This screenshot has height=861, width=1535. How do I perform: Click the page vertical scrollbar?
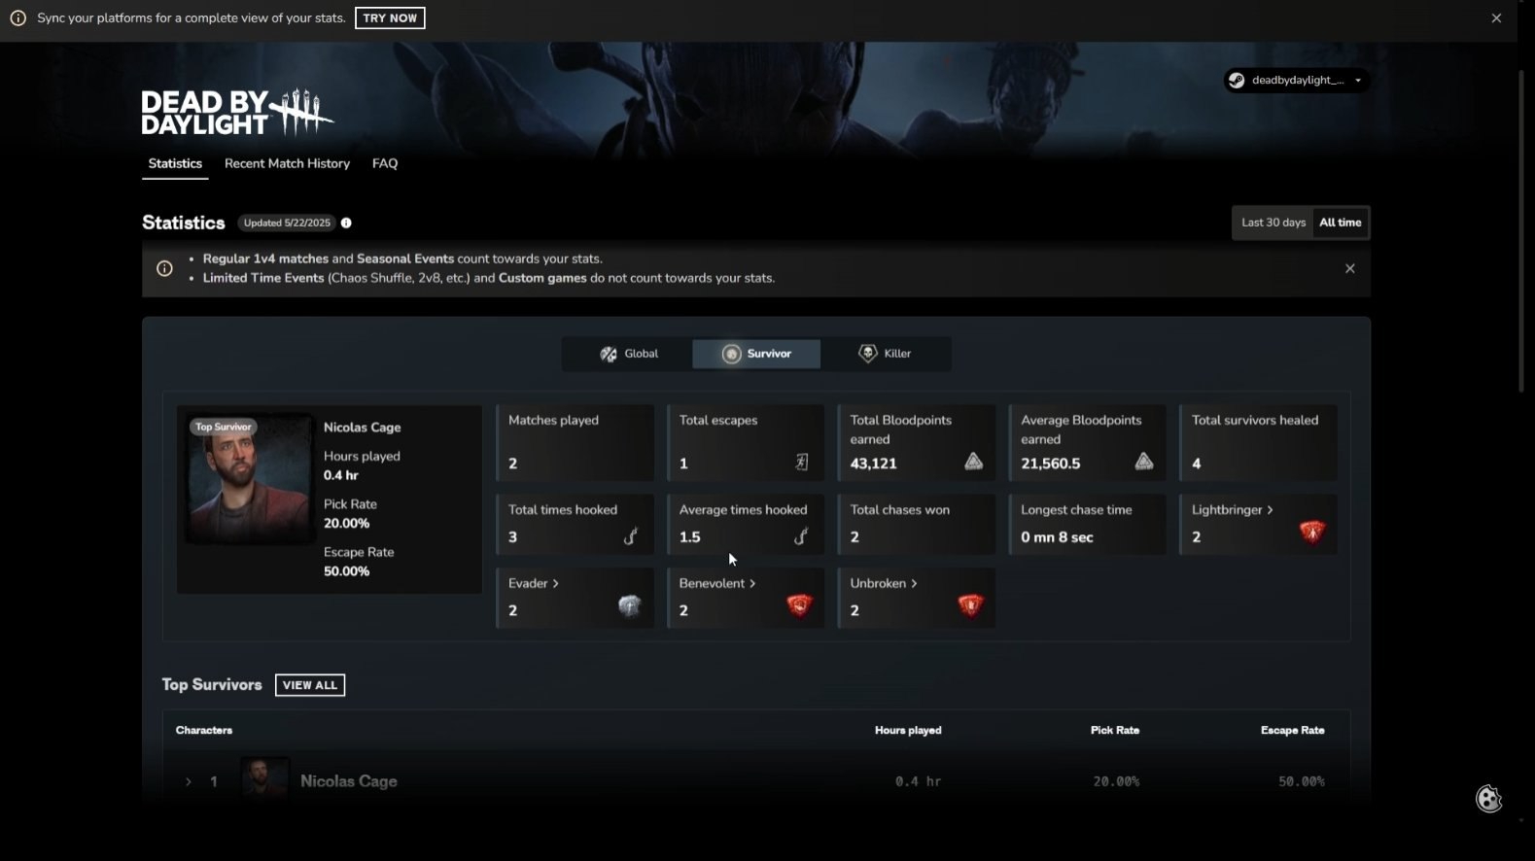(x=1521, y=231)
